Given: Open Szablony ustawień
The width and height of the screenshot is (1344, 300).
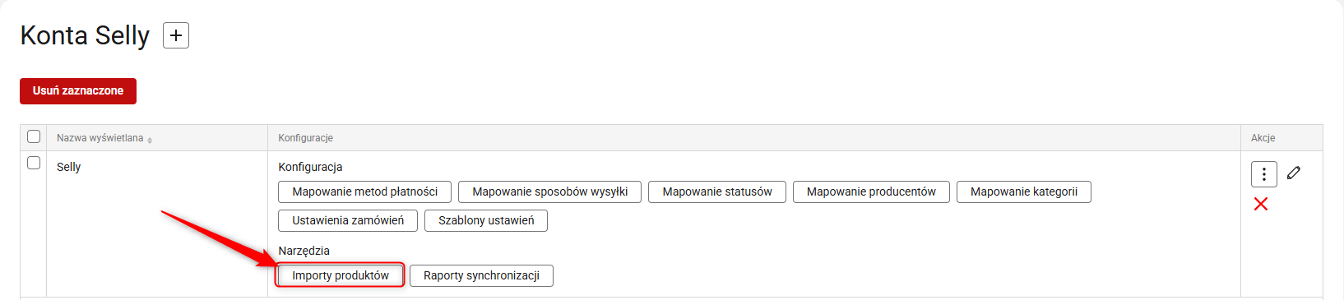Looking at the screenshot, I should 486,220.
